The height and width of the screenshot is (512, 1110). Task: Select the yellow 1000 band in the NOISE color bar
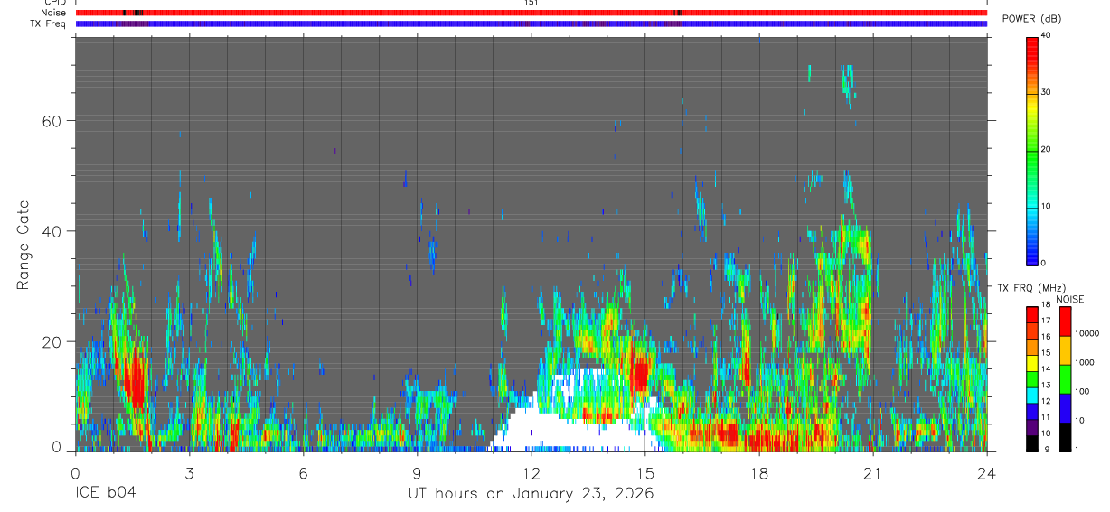coord(1065,350)
